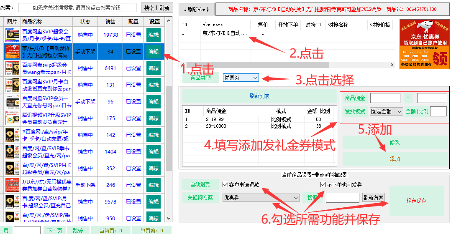This screenshot has height=234, width=451.
Task: Click the 售价 column header in sku table
Action: coord(263,25)
